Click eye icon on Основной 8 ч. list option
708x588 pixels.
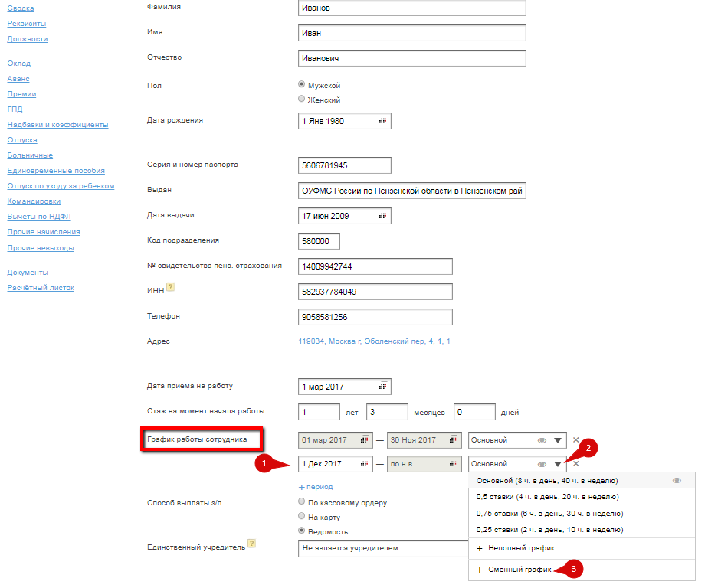point(677,481)
